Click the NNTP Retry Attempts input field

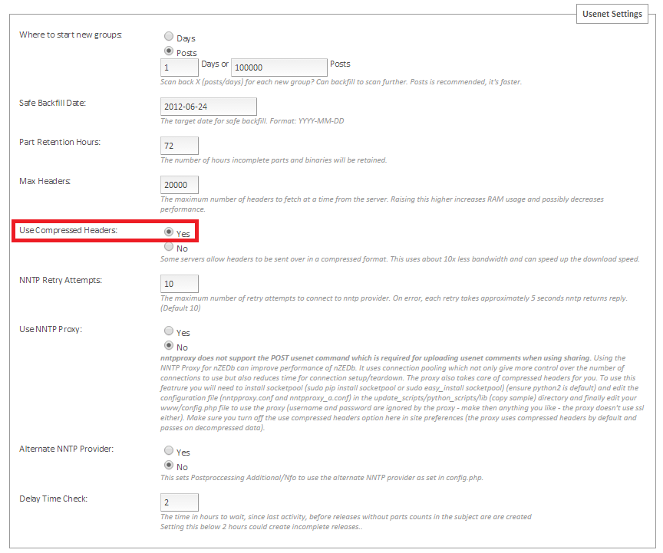[180, 284]
